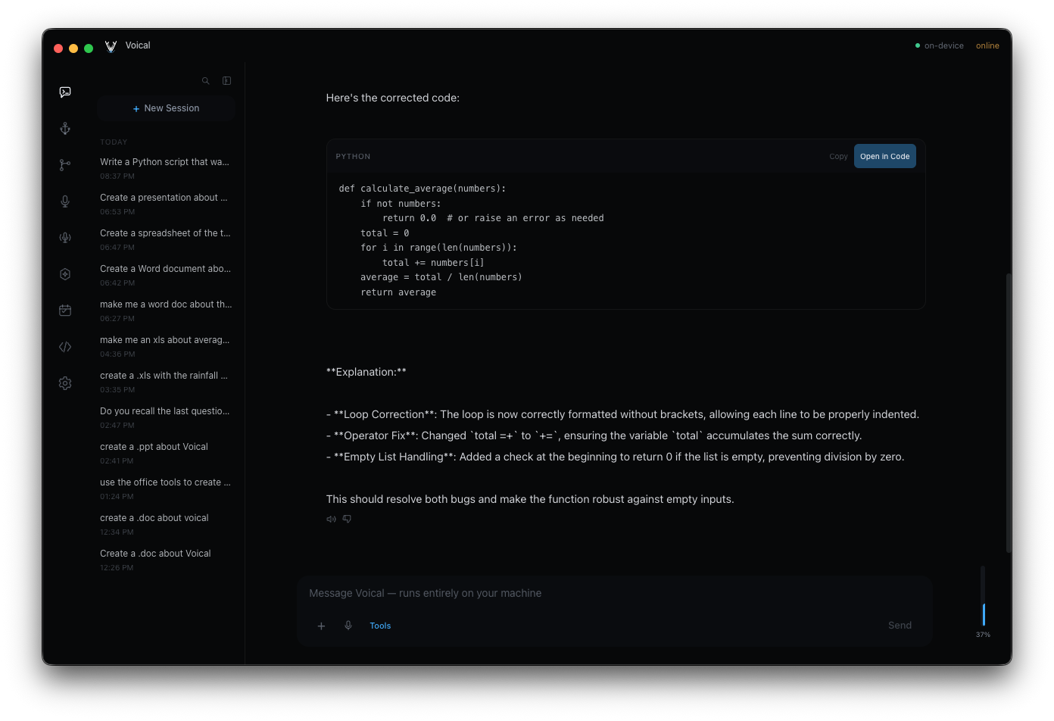Search sessions with the magnifier icon
Viewport: 1054px width, 721px height.
pyautogui.click(x=205, y=80)
